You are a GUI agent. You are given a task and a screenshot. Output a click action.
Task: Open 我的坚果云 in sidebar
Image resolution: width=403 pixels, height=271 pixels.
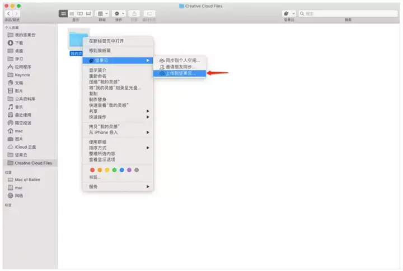(22, 35)
